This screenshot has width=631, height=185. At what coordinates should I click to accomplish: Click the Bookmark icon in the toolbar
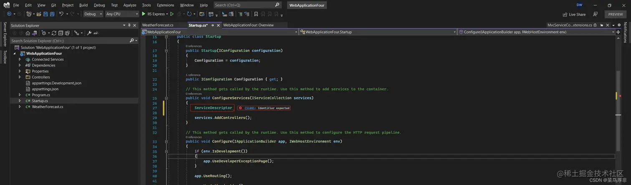click(x=256, y=14)
